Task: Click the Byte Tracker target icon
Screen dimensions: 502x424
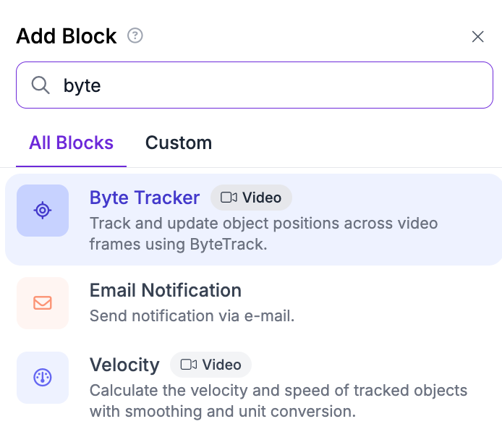Action: tap(43, 211)
